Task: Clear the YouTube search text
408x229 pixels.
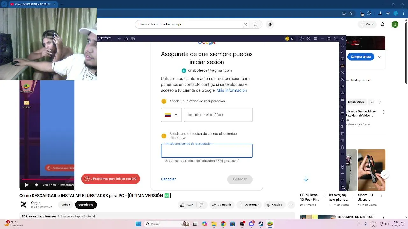Action: [x=245, y=24]
